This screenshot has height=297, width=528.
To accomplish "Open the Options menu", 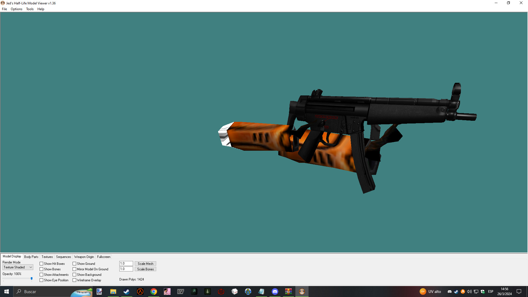I will 16,9.
